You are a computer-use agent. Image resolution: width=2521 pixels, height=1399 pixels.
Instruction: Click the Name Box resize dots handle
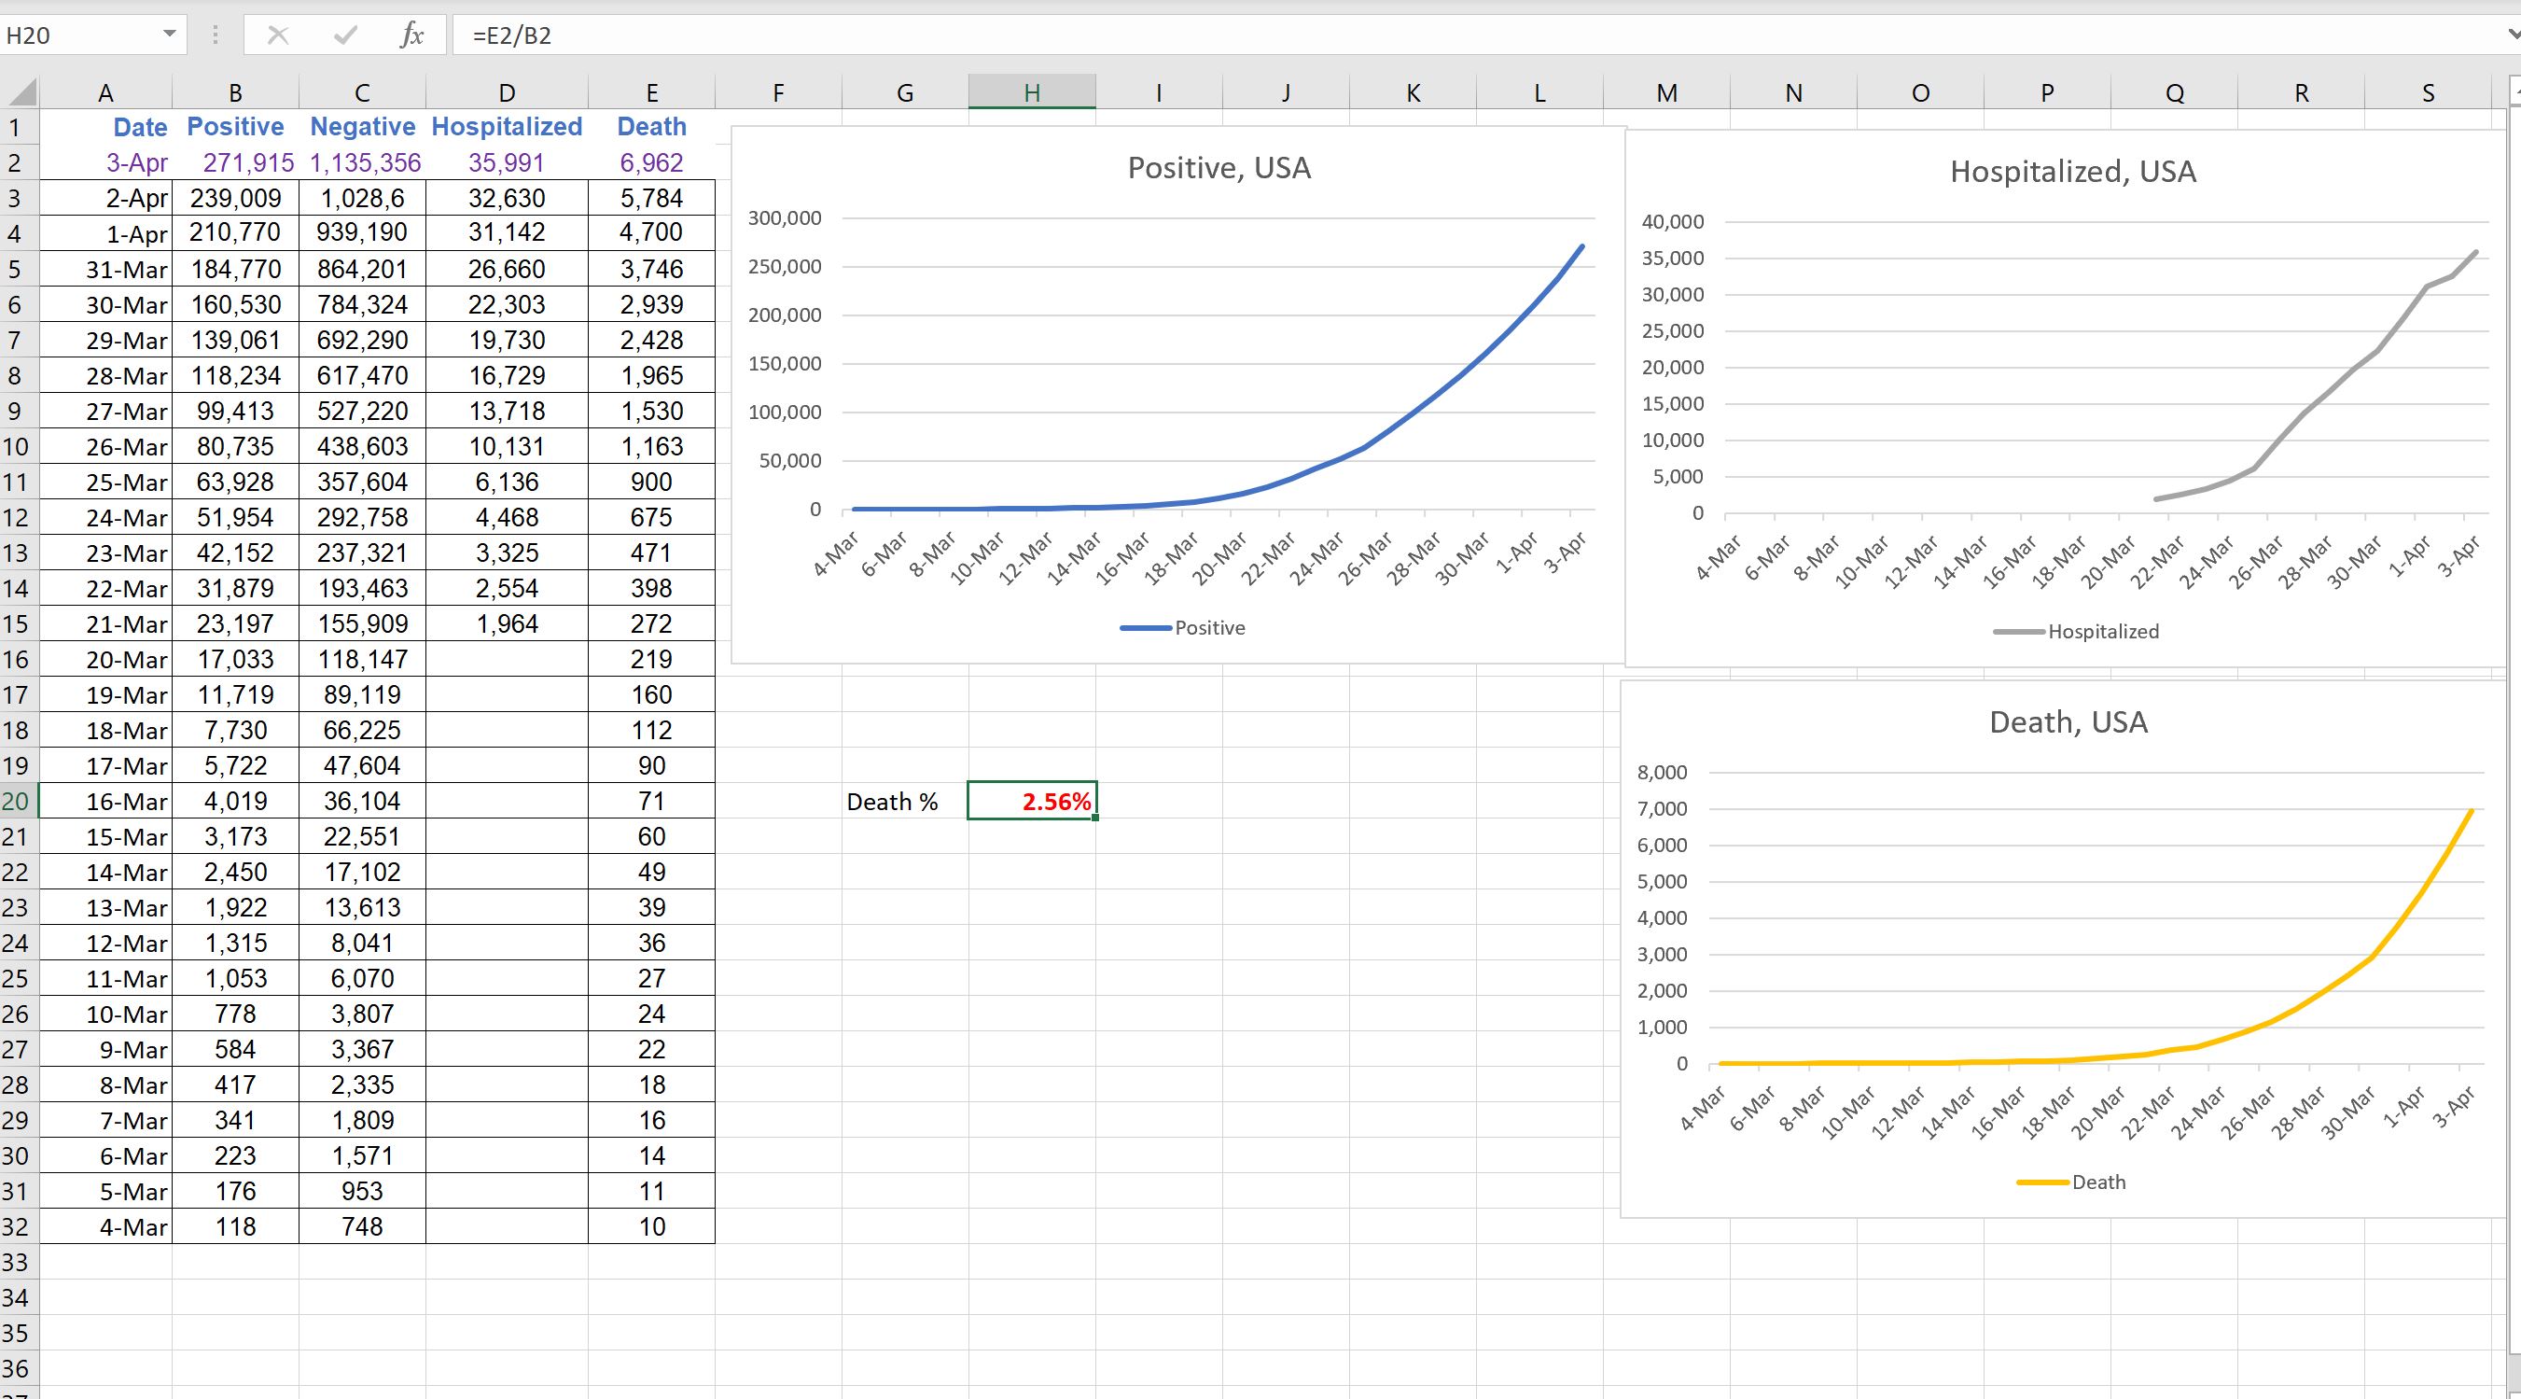(x=216, y=35)
